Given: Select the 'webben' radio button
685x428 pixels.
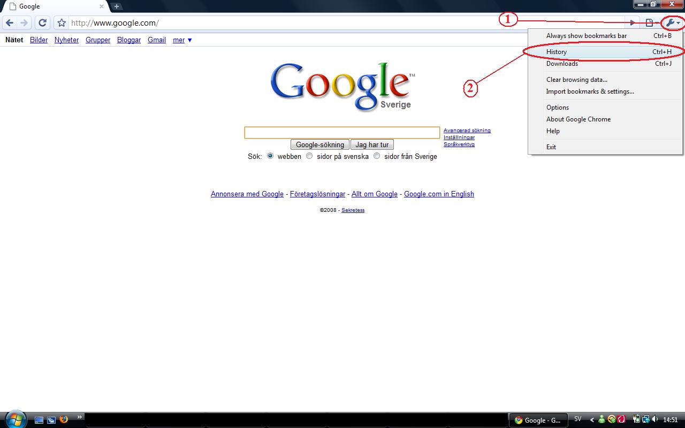Looking at the screenshot, I should click(270, 156).
